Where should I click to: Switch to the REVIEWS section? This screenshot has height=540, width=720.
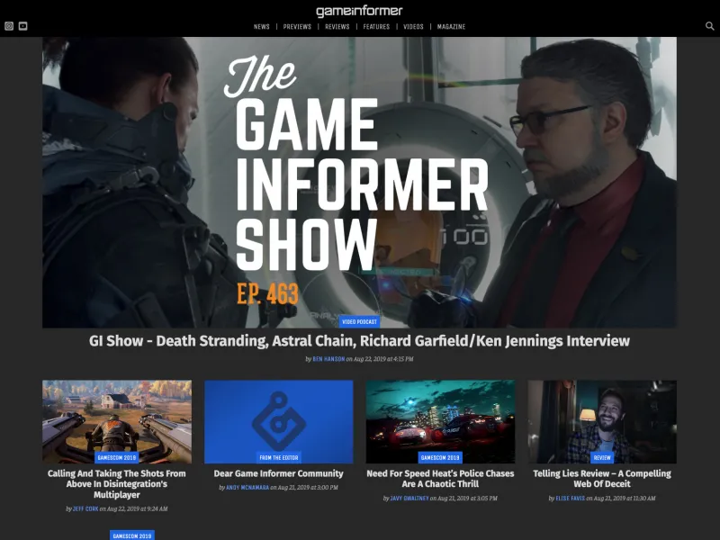pyautogui.click(x=336, y=26)
